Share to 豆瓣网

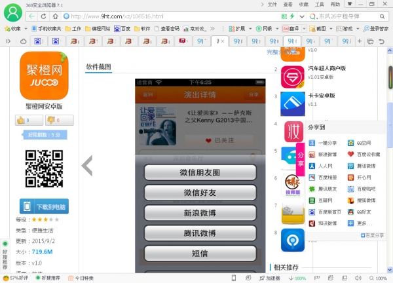[x=320, y=200]
